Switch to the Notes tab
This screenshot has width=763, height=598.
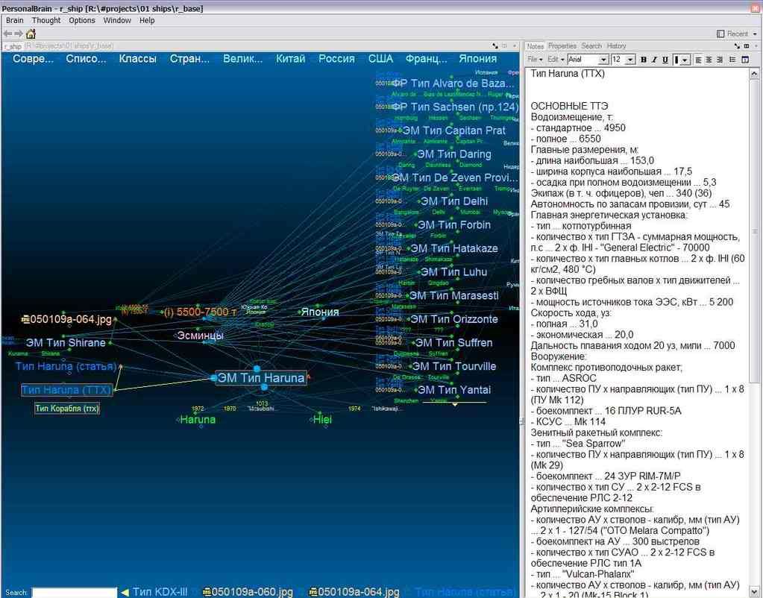[x=535, y=45]
